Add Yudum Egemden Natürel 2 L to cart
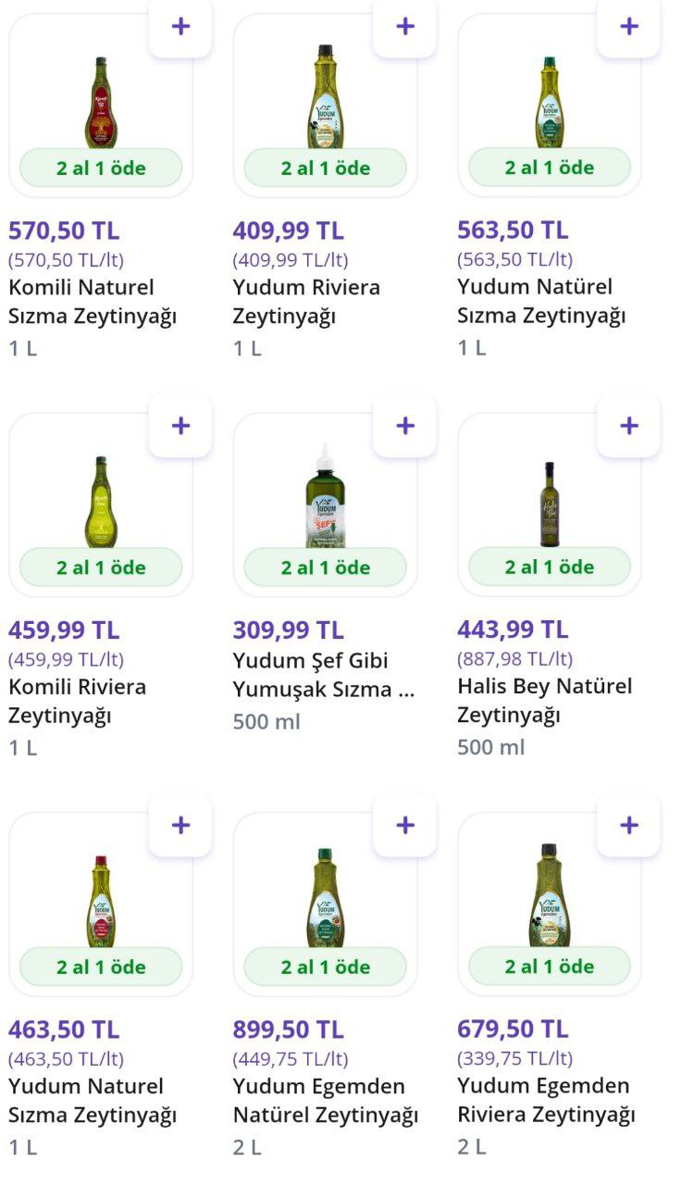681x1185 pixels. [404, 825]
